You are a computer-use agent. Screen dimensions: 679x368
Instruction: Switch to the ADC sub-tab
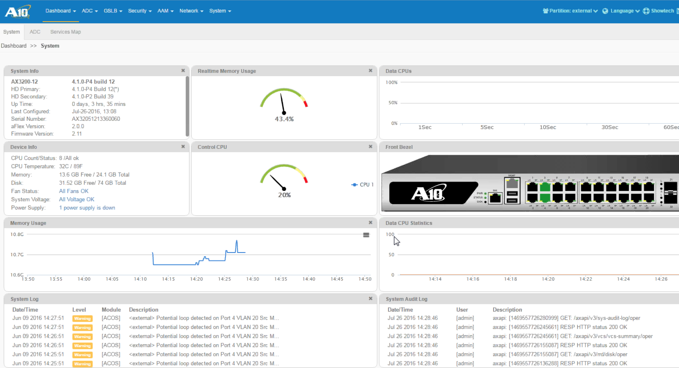click(x=35, y=32)
